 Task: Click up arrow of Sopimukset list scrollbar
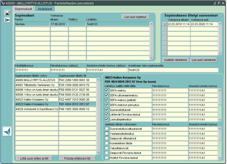(x=152, y=24)
